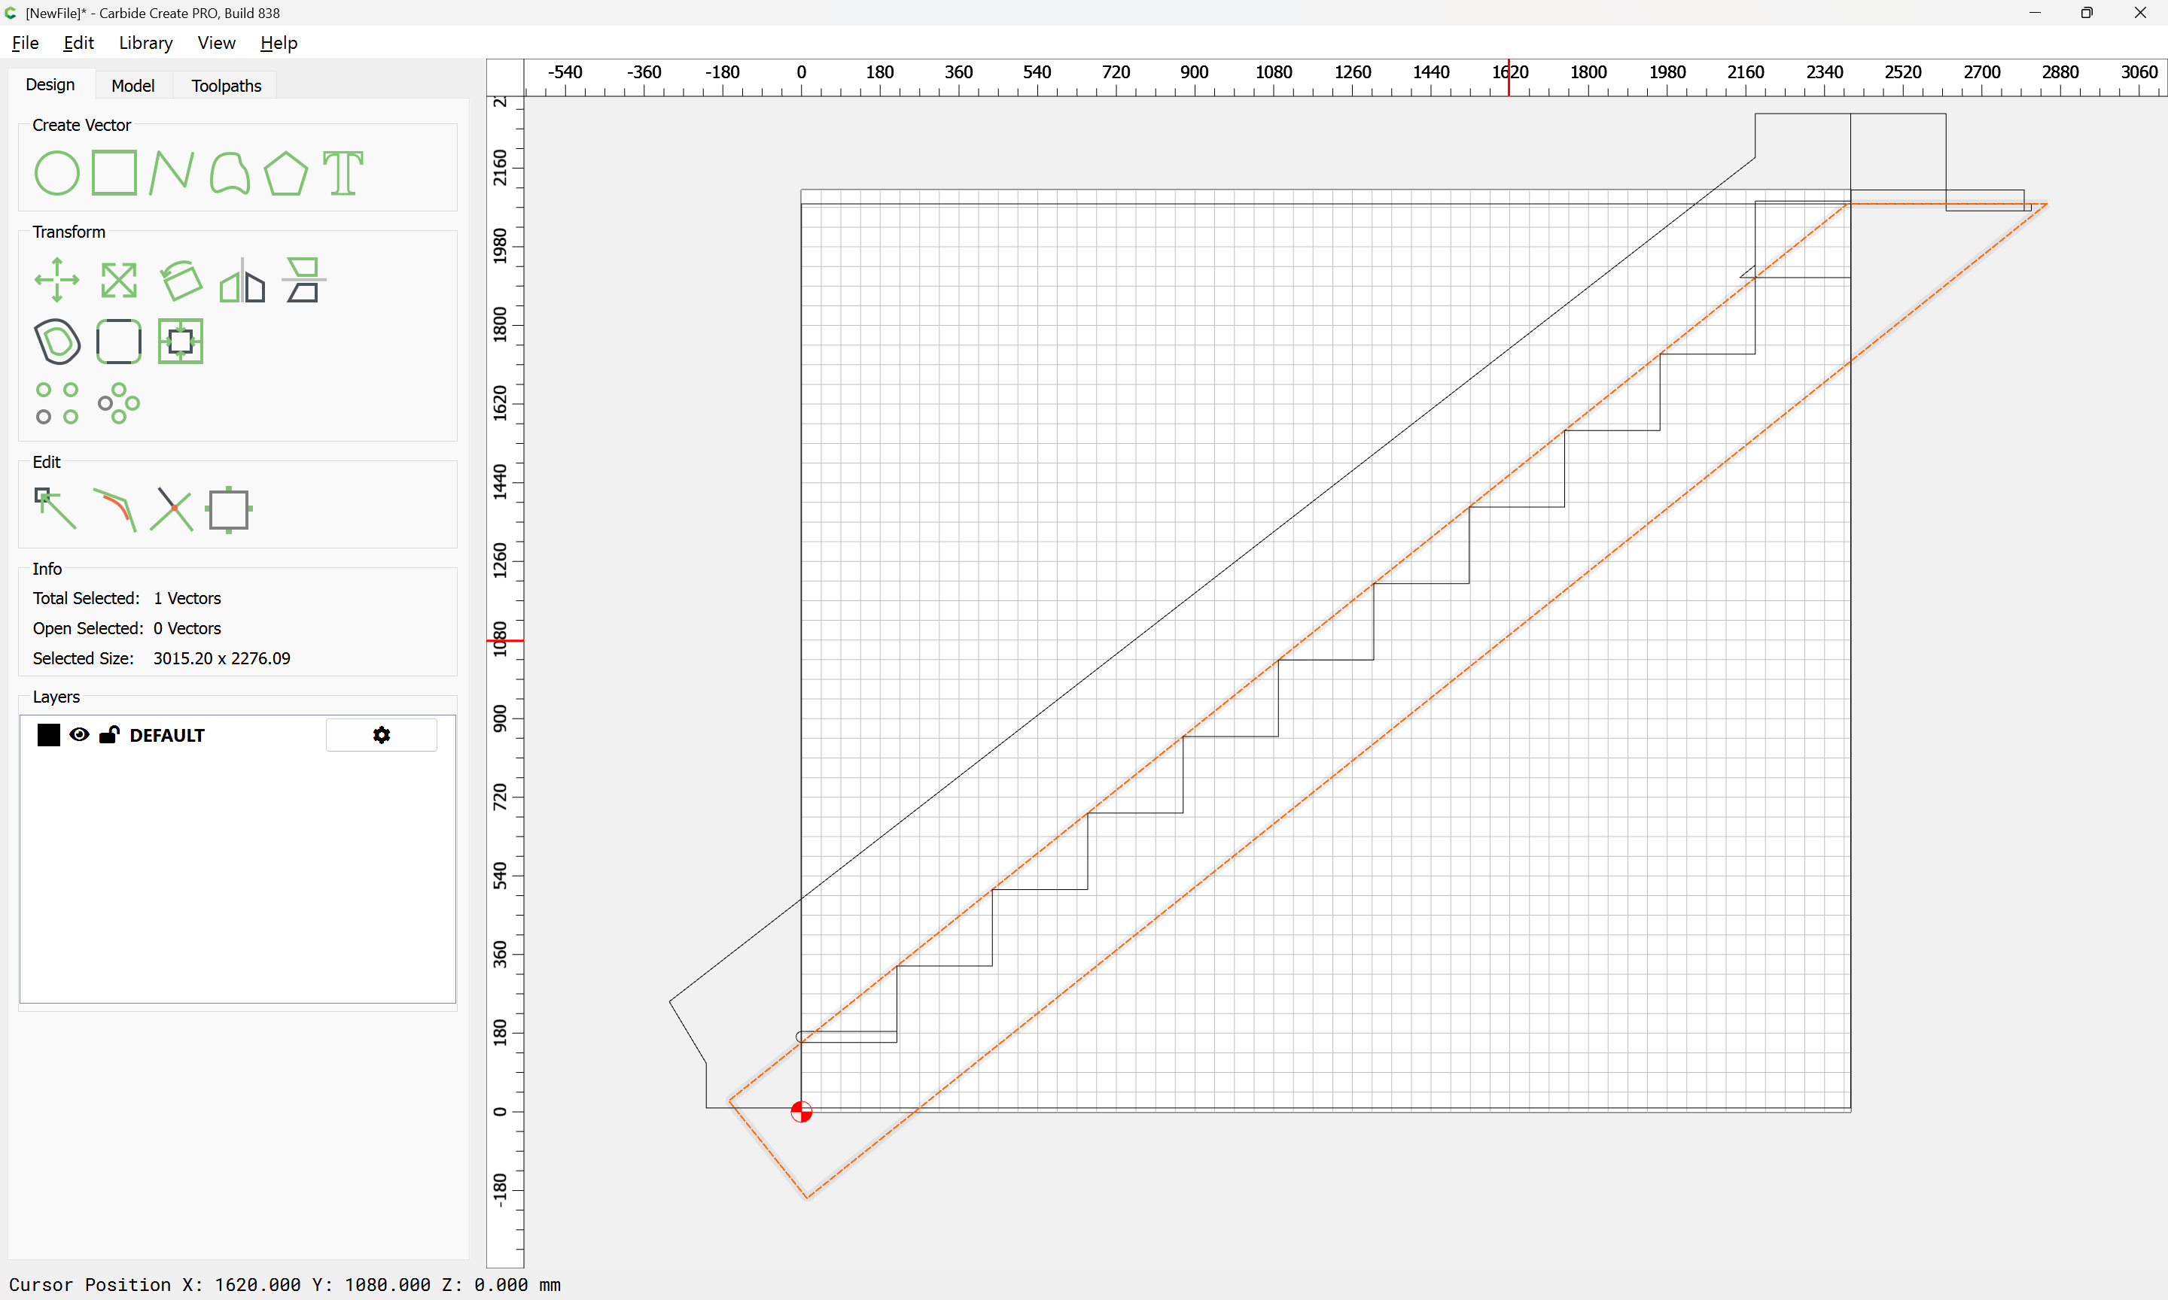Toggle visibility of DEFAULT layer
This screenshot has width=2168, height=1300.
(x=79, y=734)
